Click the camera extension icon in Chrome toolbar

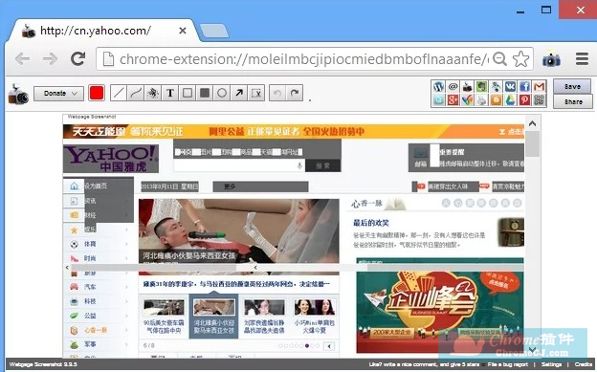pyautogui.click(x=551, y=59)
